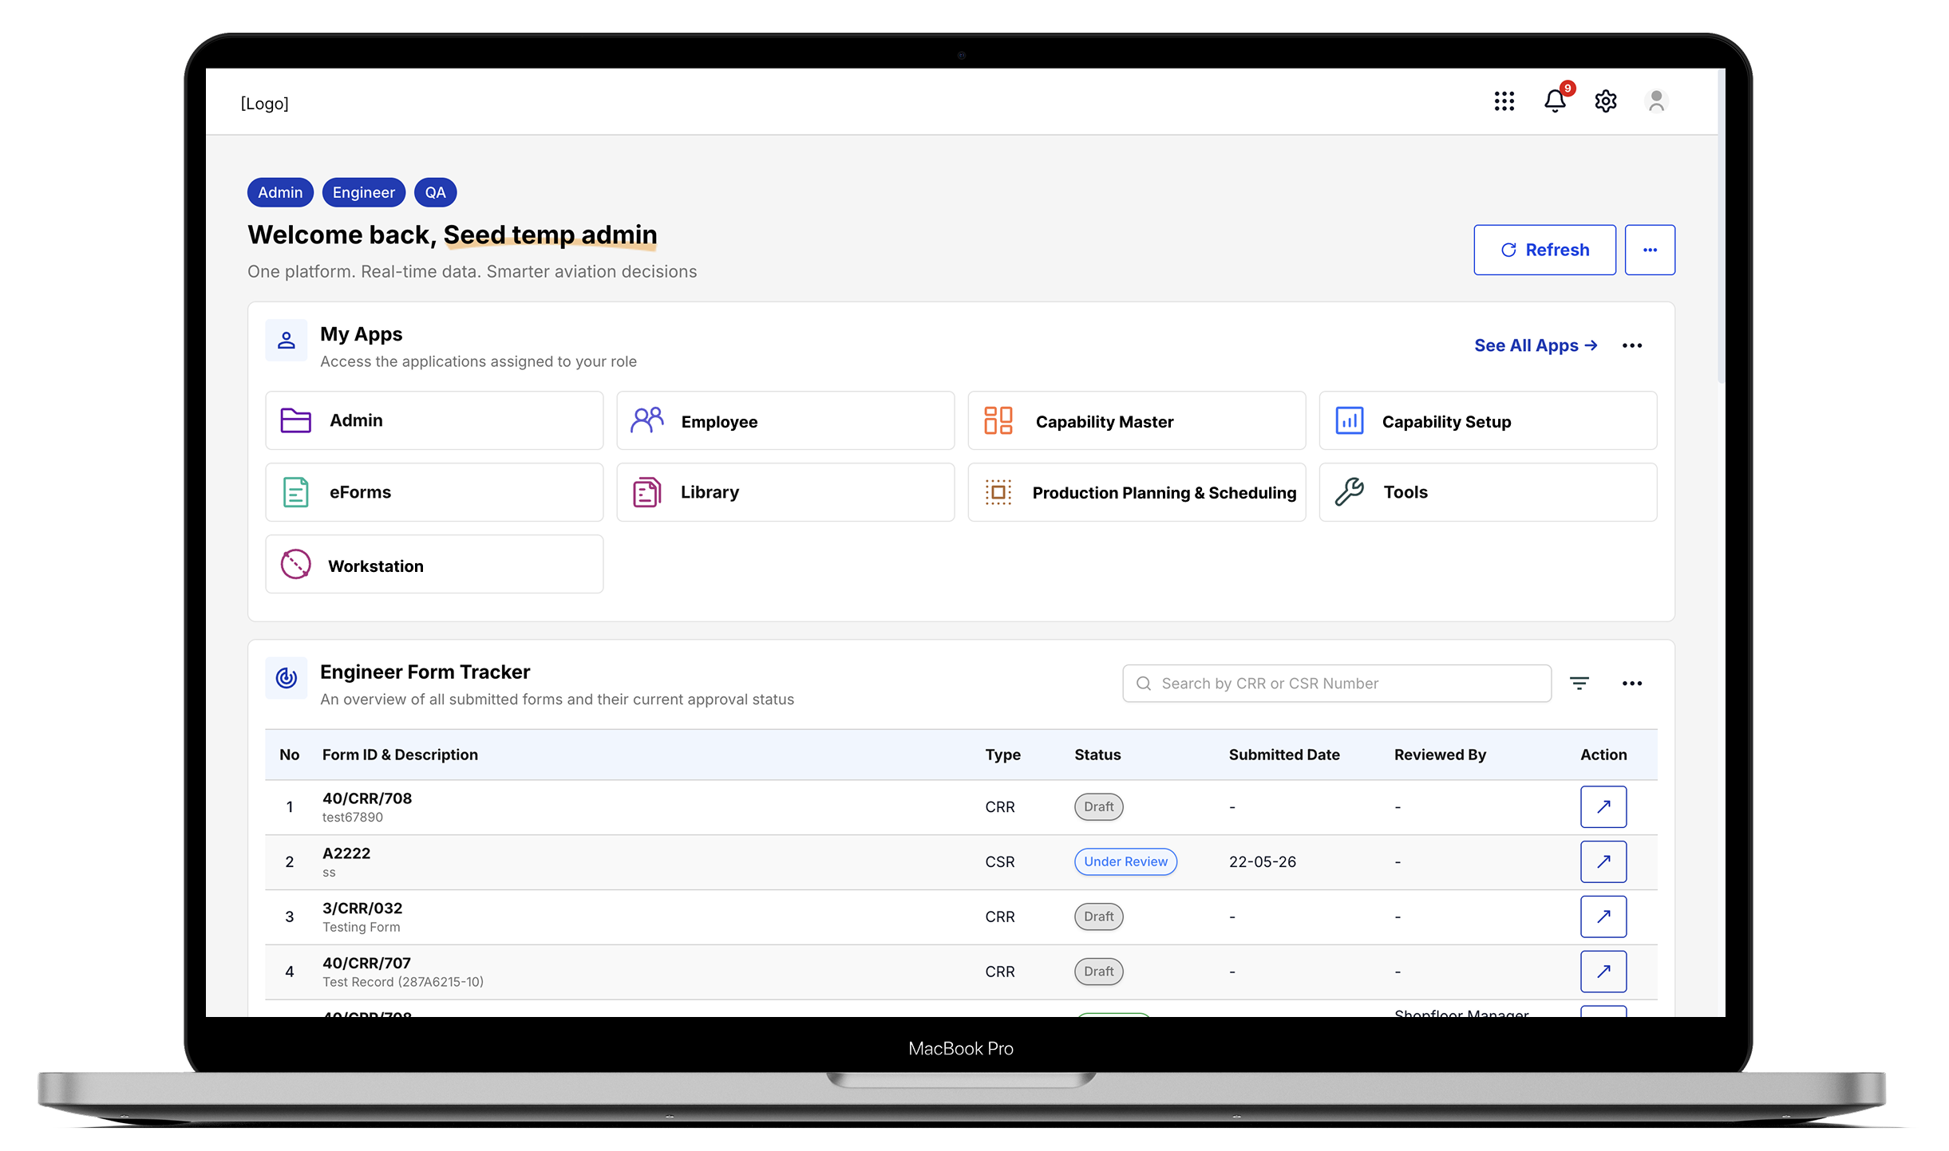Launch the Library app card

click(785, 492)
